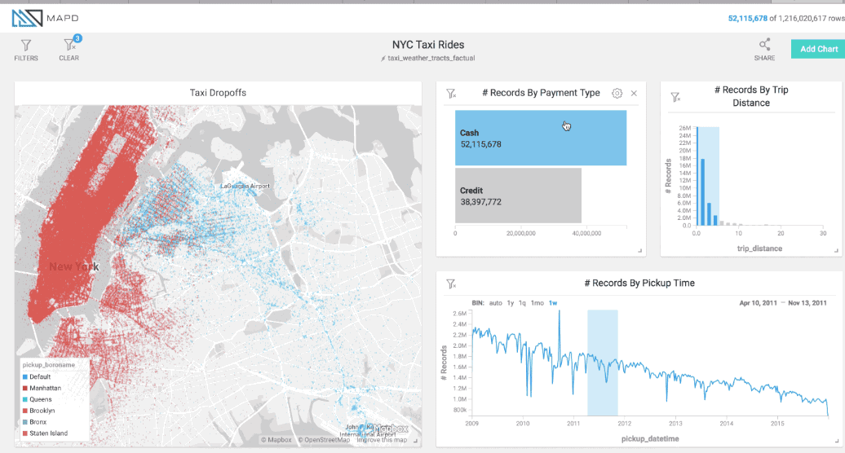This screenshot has height=453, width=845.
Task: Set time bin to 1mo
Action: (538, 303)
